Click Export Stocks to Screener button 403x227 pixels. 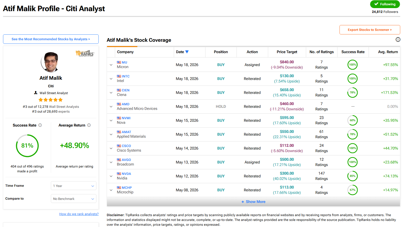[x=370, y=30]
